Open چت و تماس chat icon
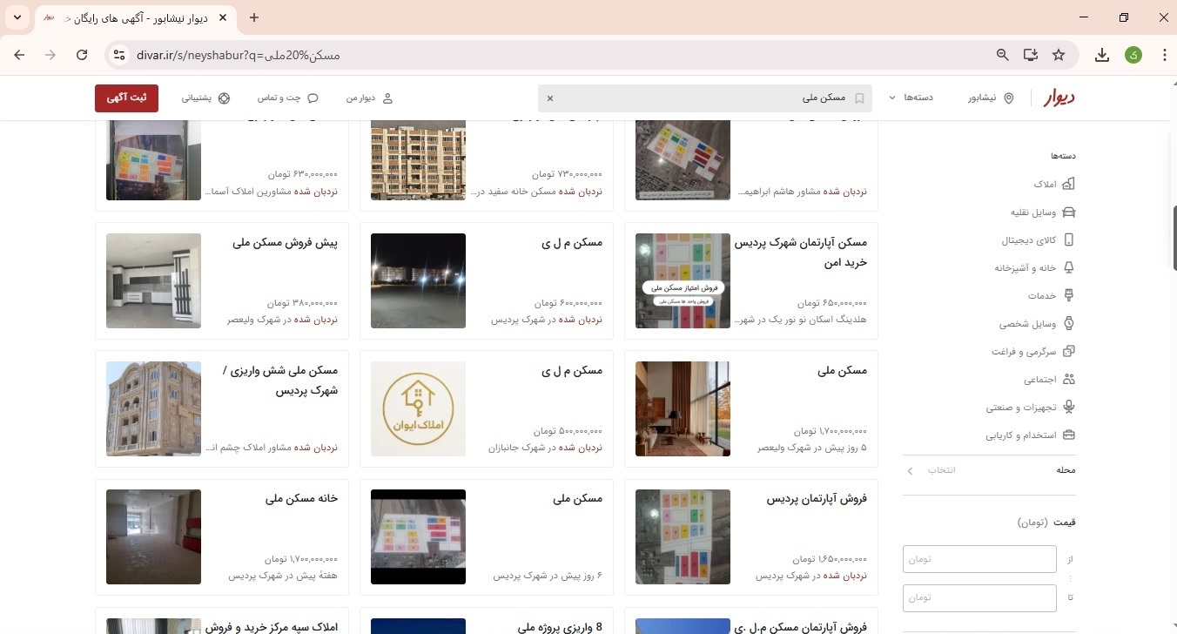This screenshot has width=1177, height=634. click(x=311, y=98)
